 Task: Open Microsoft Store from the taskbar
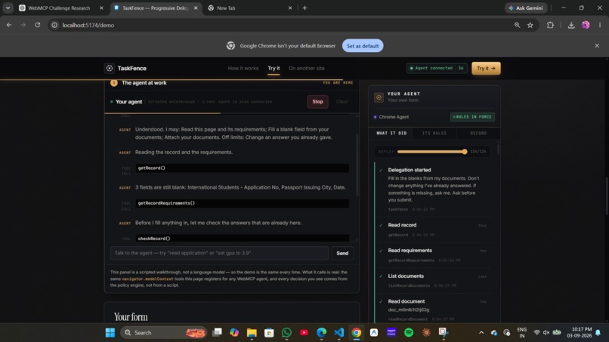[x=269, y=333]
